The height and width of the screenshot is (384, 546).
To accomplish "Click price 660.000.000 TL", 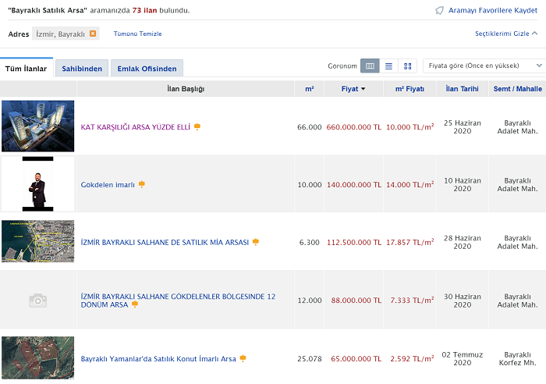I will click(354, 127).
